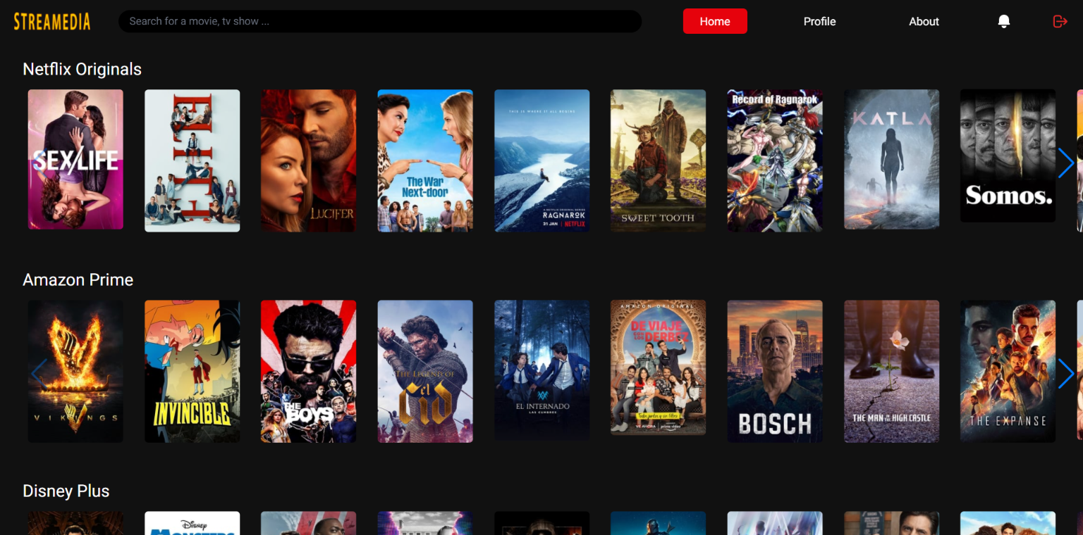This screenshot has height=535, width=1083.
Task: Open The Man in the High Castle poster
Action: click(x=892, y=371)
